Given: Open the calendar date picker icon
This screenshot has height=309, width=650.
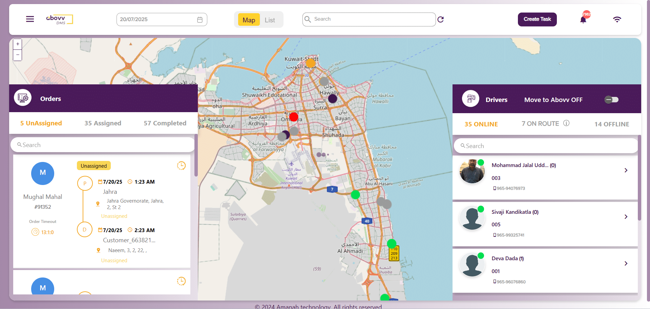Looking at the screenshot, I should [x=200, y=20].
